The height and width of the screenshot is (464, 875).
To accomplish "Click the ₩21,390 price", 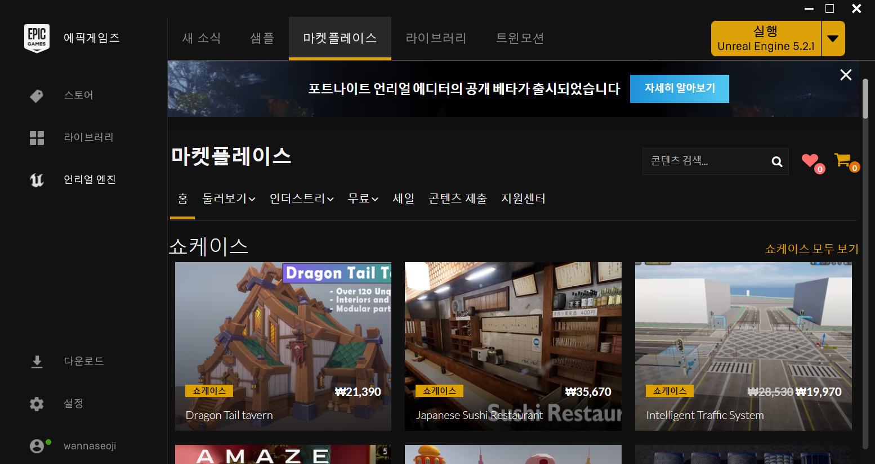I will coord(358,392).
